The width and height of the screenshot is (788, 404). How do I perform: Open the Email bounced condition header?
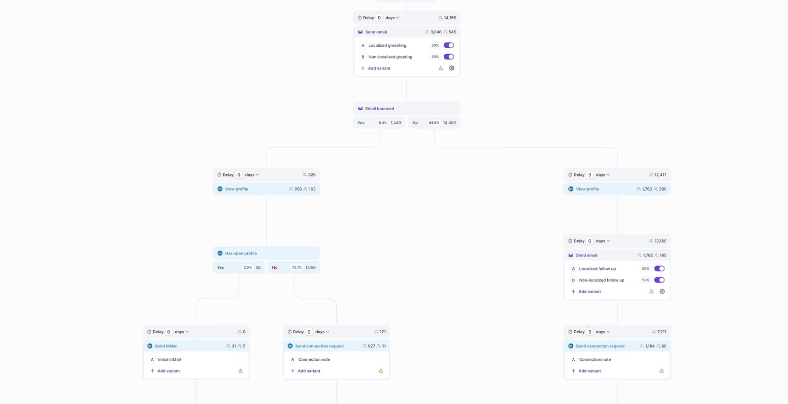[407, 109]
